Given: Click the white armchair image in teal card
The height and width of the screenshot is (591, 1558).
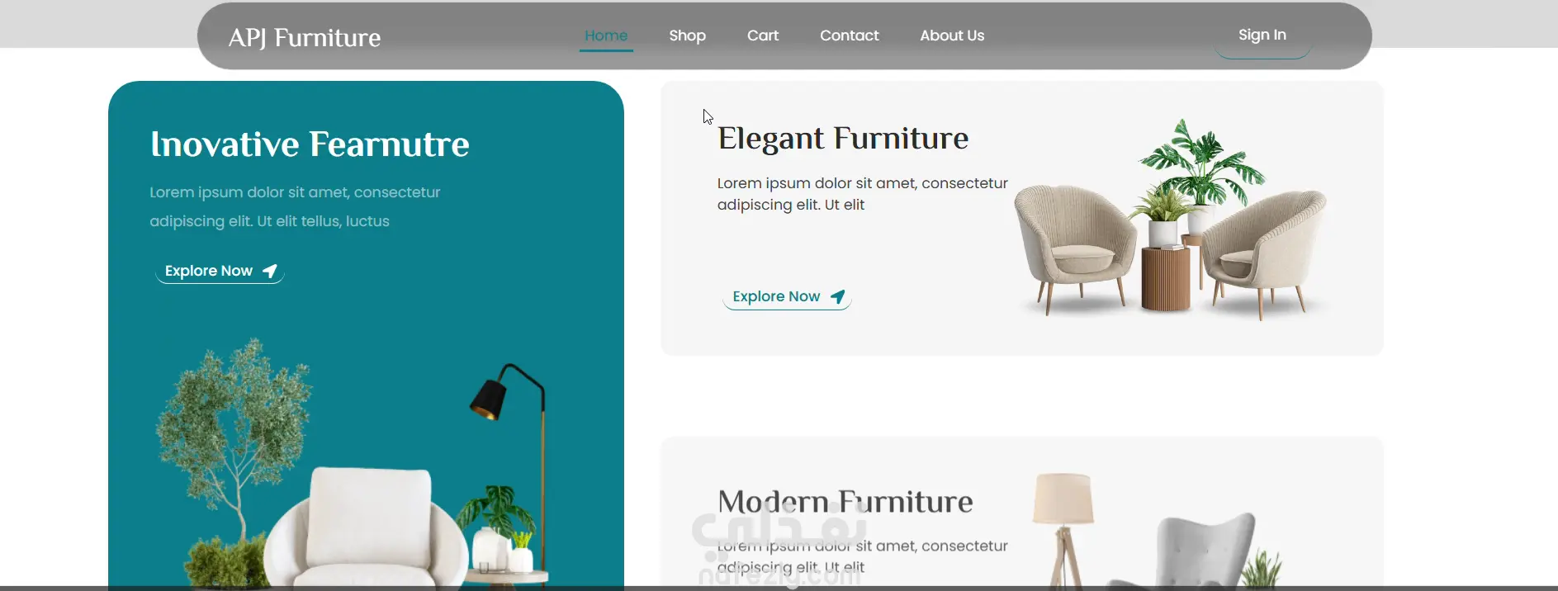Looking at the screenshot, I should tap(366, 528).
